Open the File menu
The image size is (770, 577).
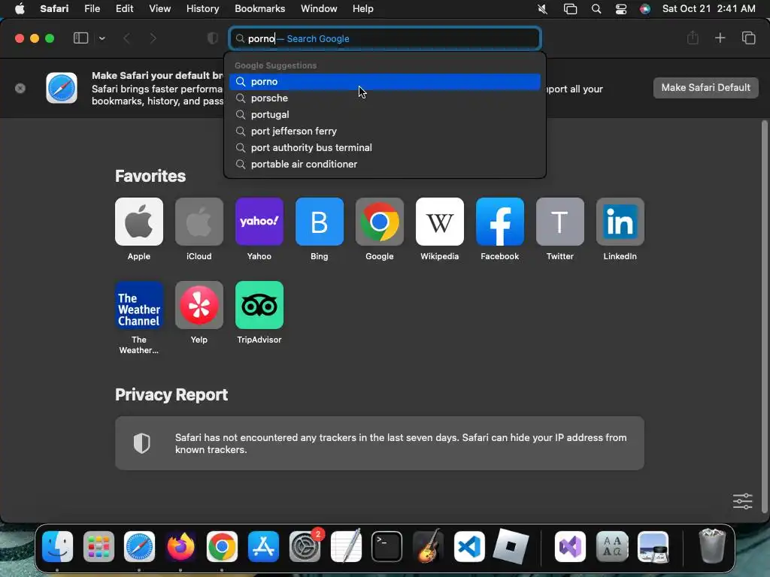click(92, 9)
